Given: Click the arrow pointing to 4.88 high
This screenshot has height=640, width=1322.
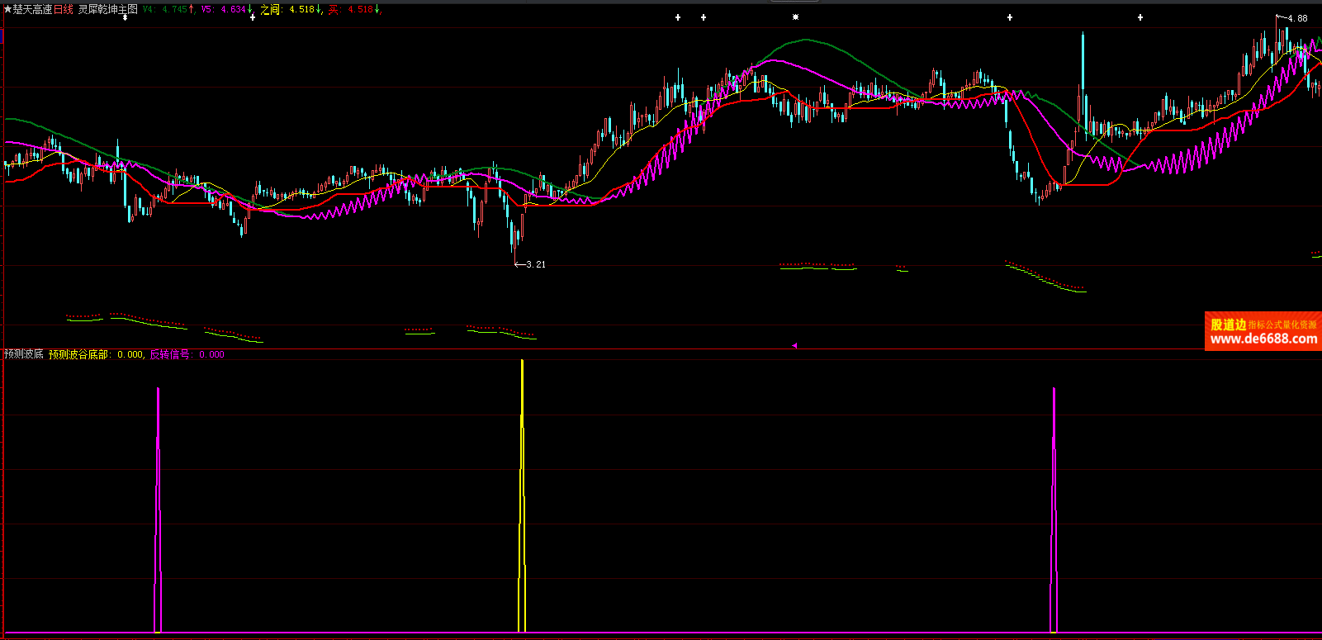Looking at the screenshot, I should pyautogui.click(x=1282, y=17).
